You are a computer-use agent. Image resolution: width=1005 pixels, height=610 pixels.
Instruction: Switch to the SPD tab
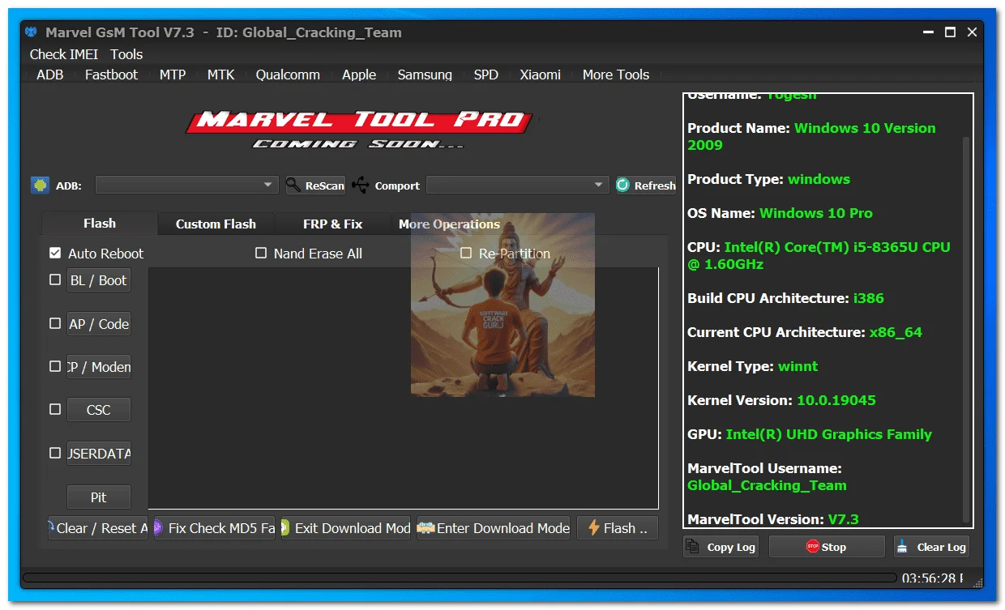[486, 75]
